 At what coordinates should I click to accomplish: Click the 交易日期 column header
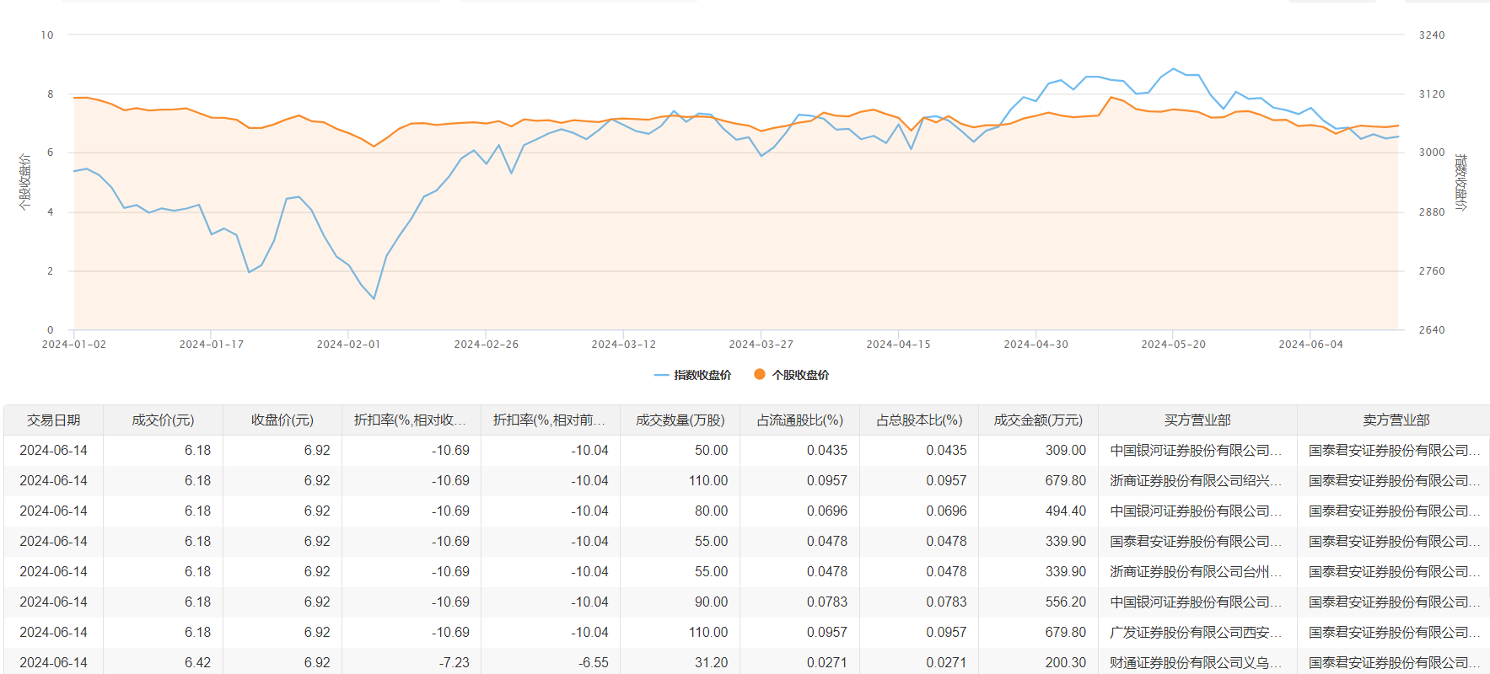click(53, 420)
